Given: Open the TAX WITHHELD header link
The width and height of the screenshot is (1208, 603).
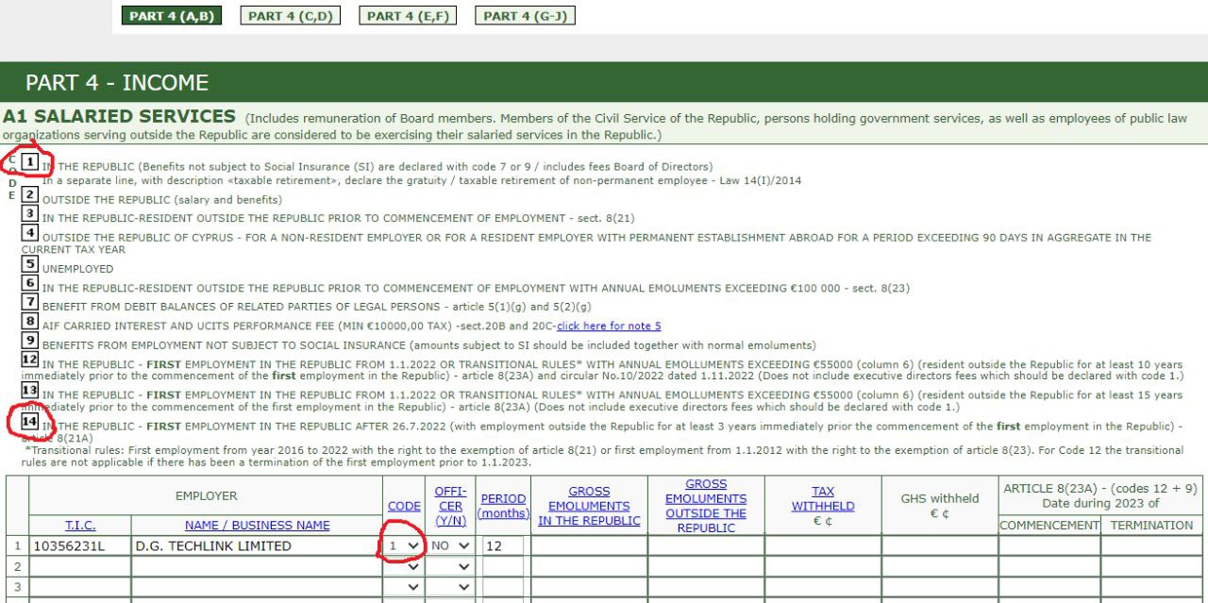Looking at the screenshot, I should 823,498.
